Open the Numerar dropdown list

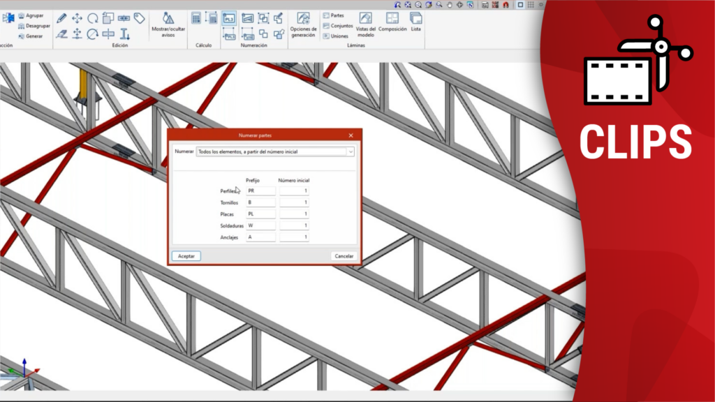tap(351, 151)
